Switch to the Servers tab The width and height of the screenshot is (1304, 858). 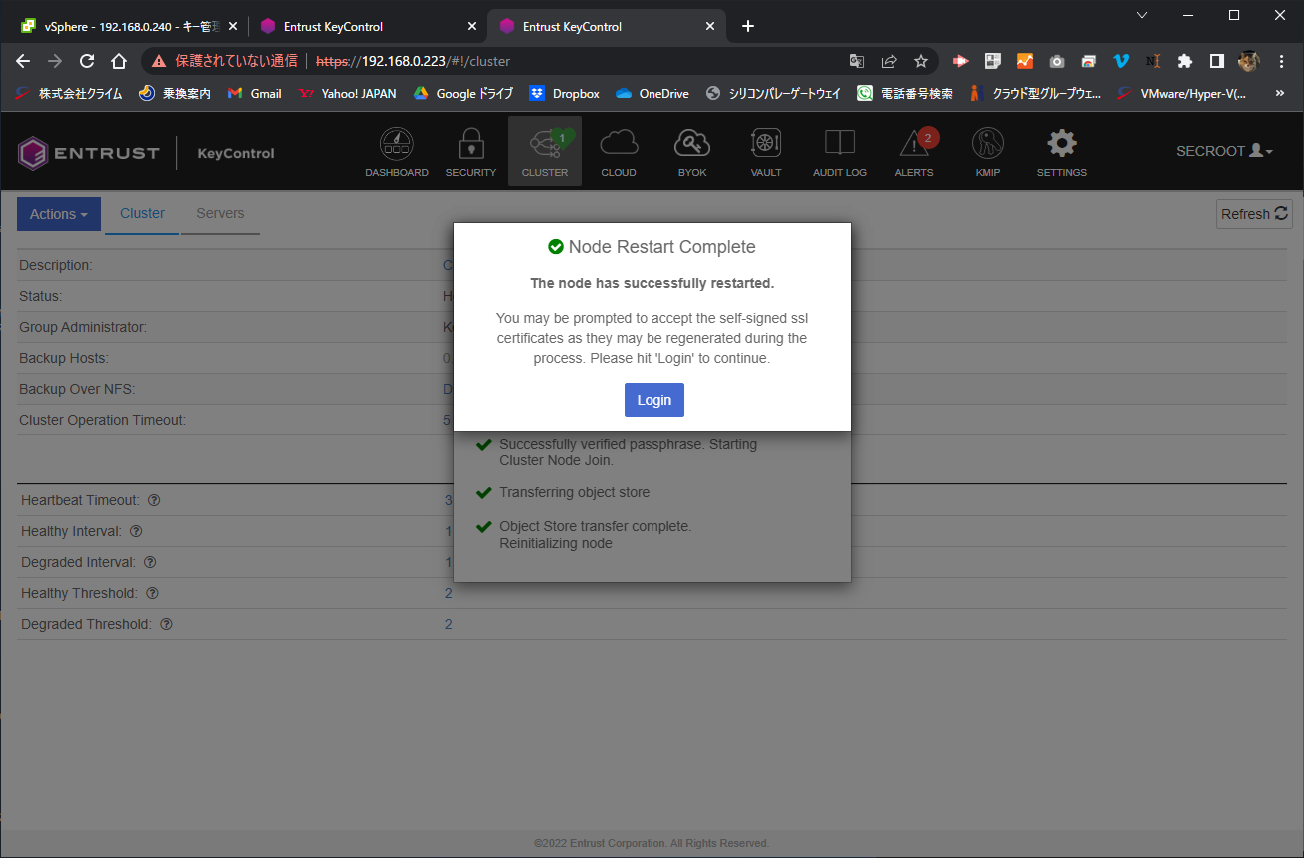click(220, 213)
